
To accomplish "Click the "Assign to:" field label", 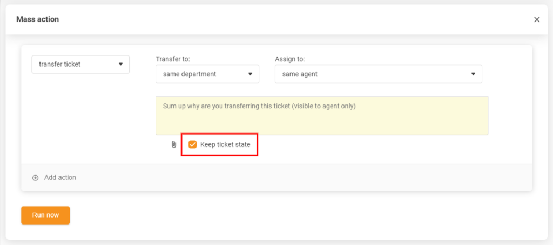I will pos(290,59).
